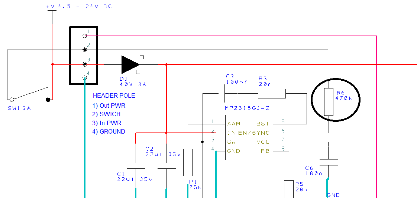Click the C3 100nf label

pos(236,79)
